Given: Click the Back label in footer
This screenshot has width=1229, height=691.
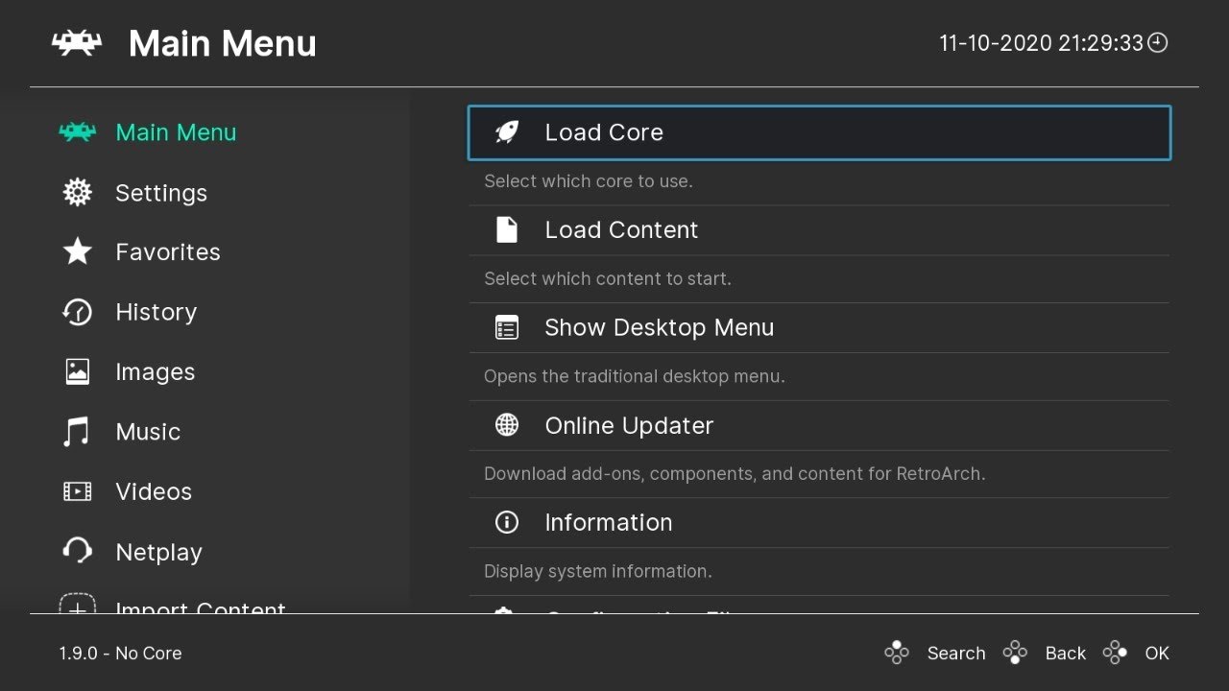Looking at the screenshot, I should coord(1066,653).
